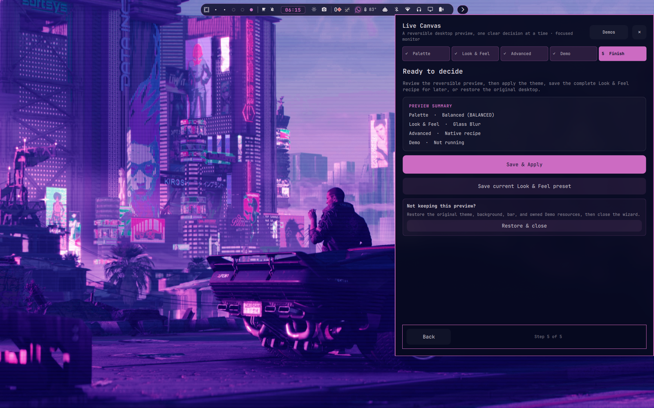Click the 'Glass Blur' summary value
This screenshot has width=654, height=408.
(467, 124)
